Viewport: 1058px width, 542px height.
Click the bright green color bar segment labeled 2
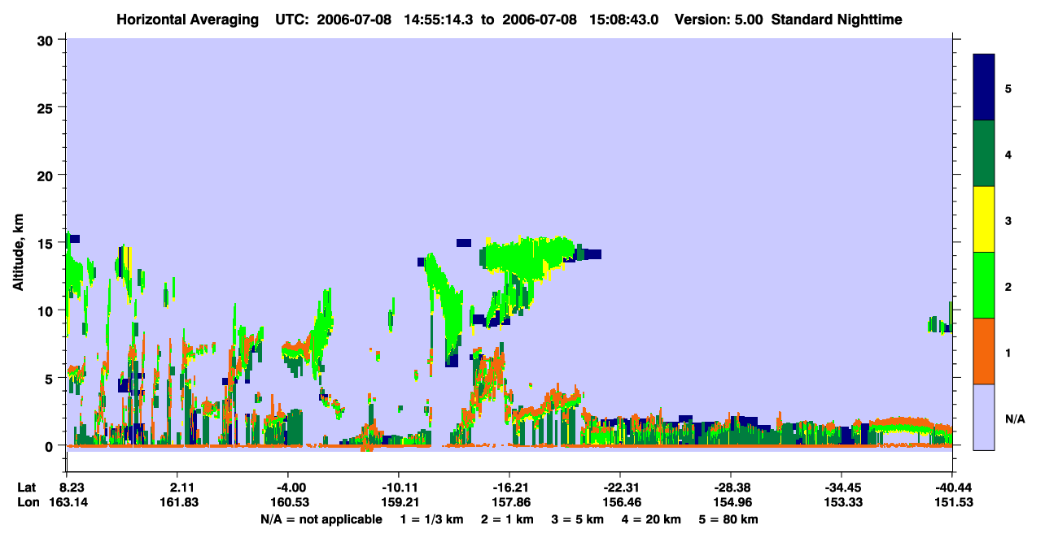(x=984, y=285)
